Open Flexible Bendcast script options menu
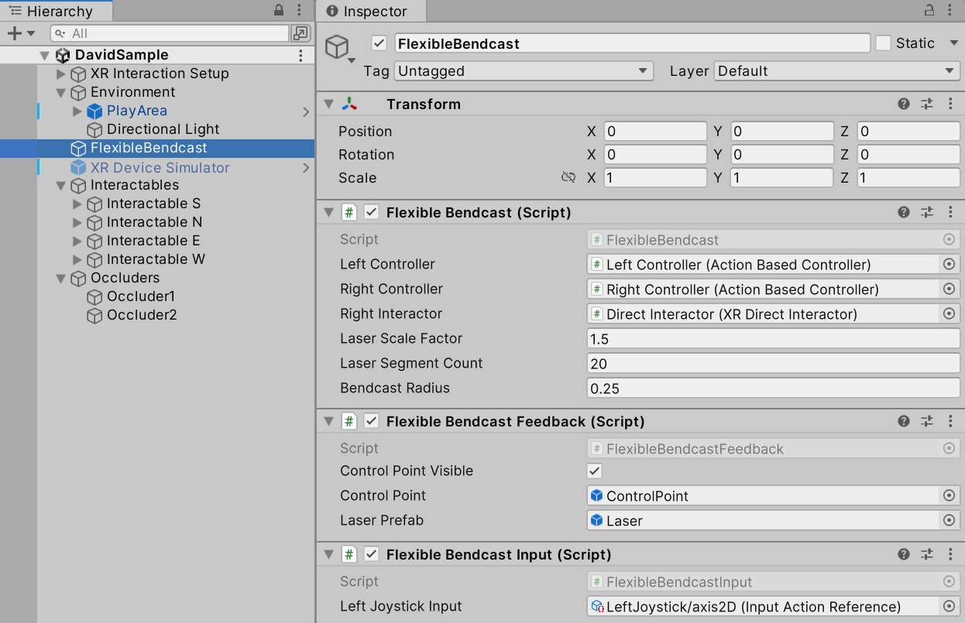The width and height of the screenshot is (965, 623). 951,212
